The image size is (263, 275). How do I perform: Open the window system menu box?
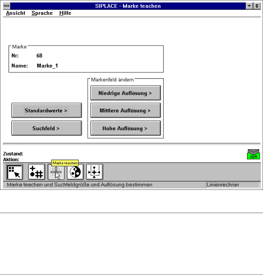click(x=7, y=6)
